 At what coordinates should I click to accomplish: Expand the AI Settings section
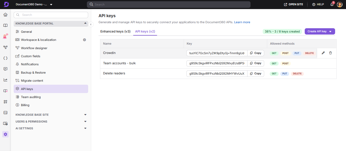pos(51,128)
